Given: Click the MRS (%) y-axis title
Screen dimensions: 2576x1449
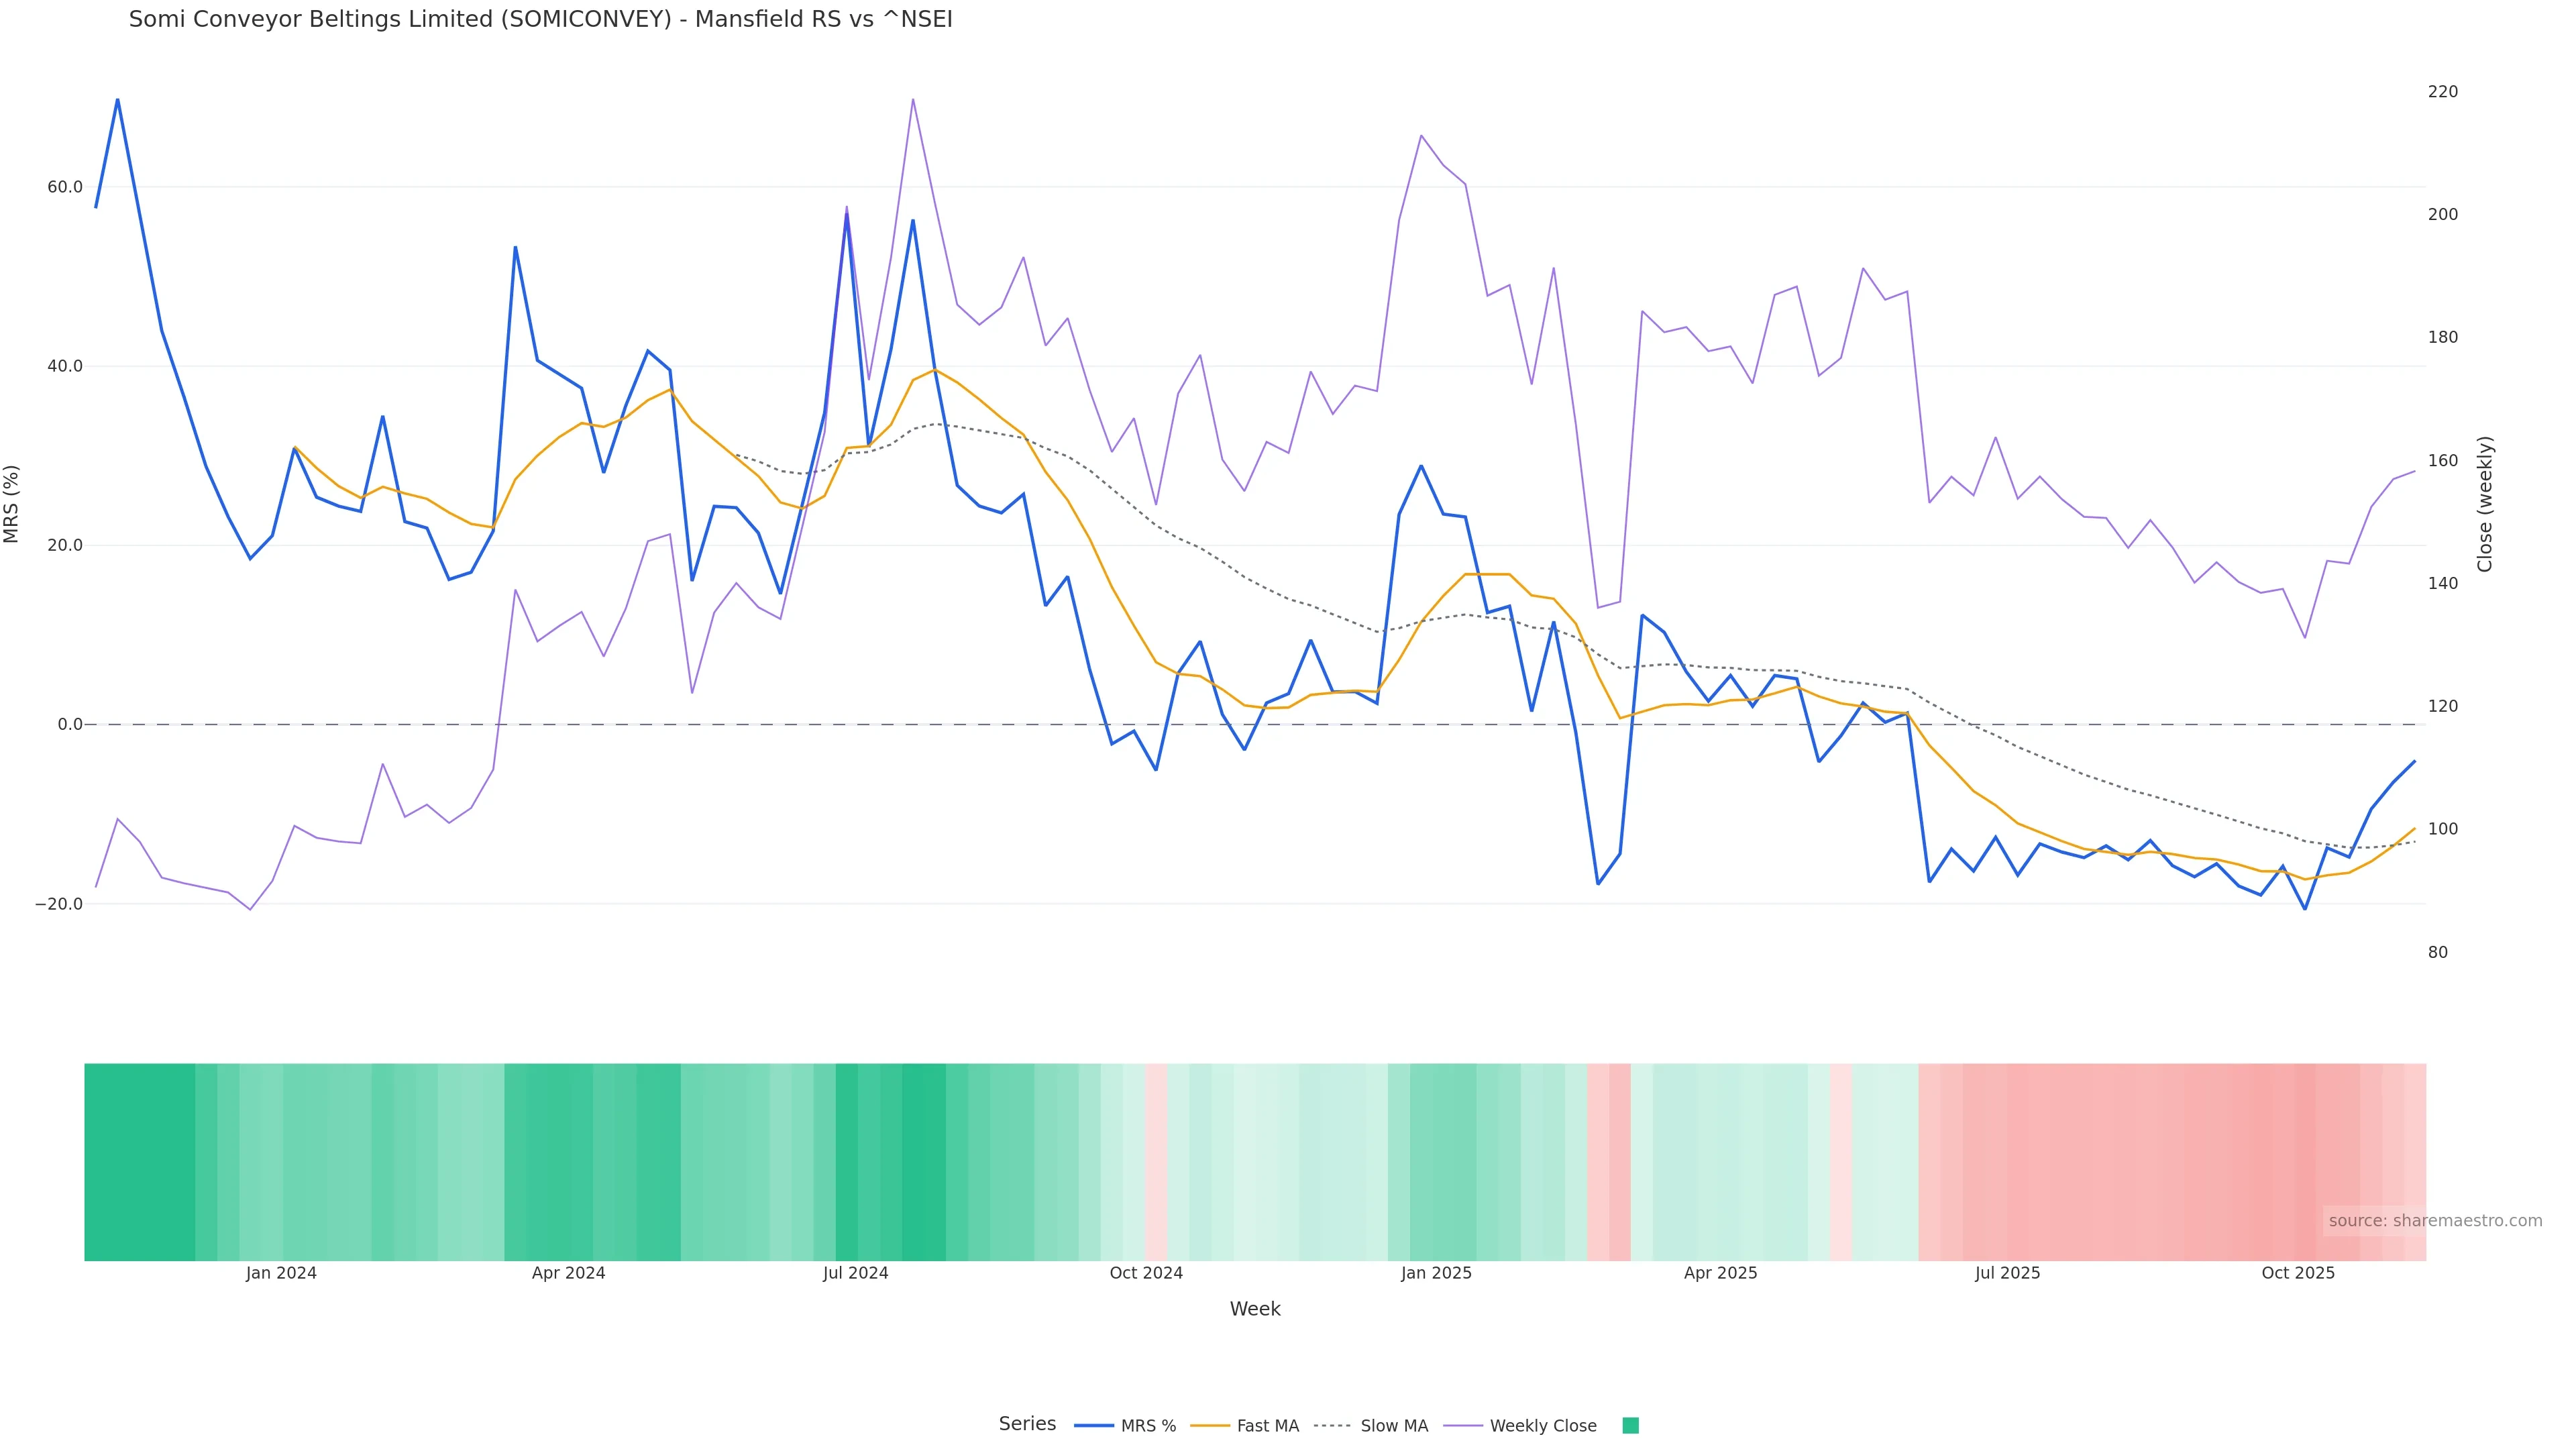Looking at the screenshot, I should [x=12, y=504].
